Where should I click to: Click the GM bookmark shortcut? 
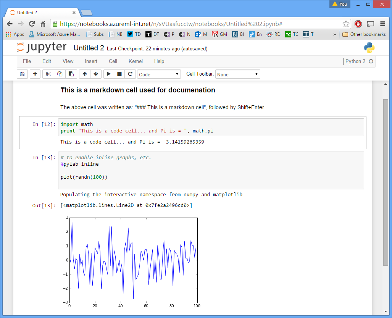pyautogui.click(x=219, y=34)
